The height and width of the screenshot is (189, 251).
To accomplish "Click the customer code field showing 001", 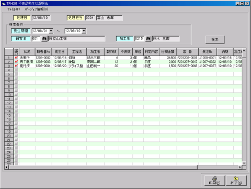I will 36,39.
